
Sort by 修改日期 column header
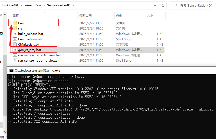pos(85,15)
